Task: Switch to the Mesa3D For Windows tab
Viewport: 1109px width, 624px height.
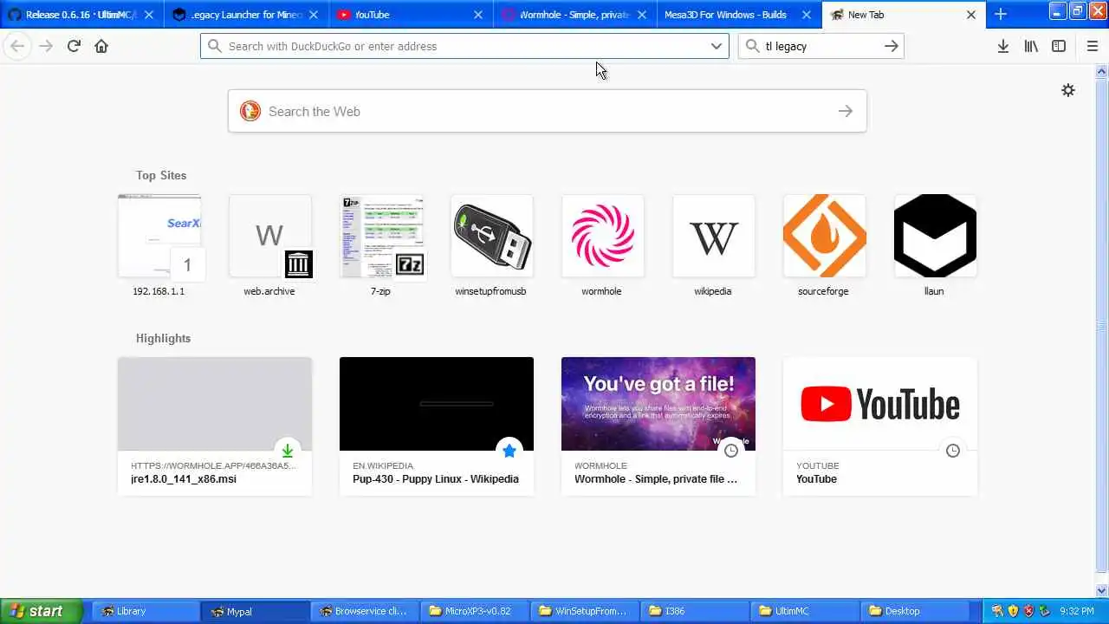Action: (738, 15)
